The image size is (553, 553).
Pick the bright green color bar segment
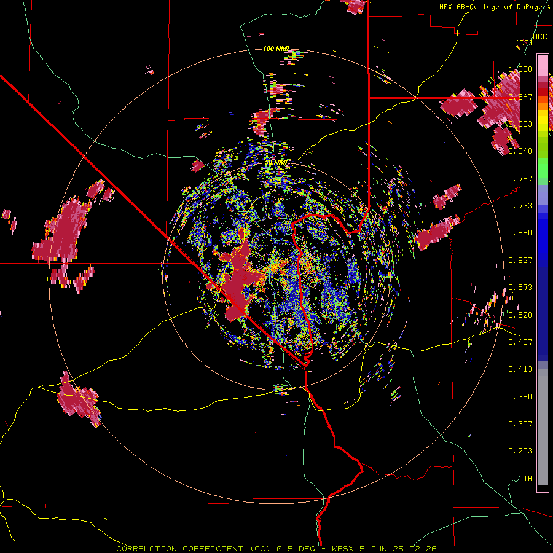[543, 168]
